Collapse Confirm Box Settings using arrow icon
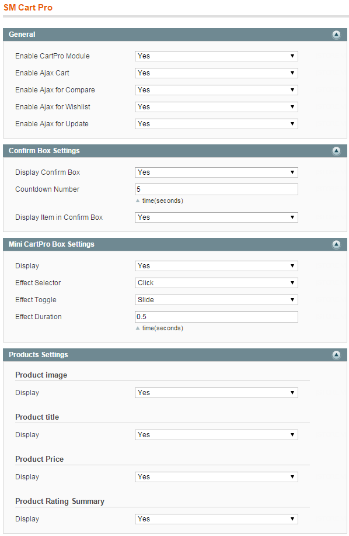This screenshot has width=349, height=536. (336, 151)
